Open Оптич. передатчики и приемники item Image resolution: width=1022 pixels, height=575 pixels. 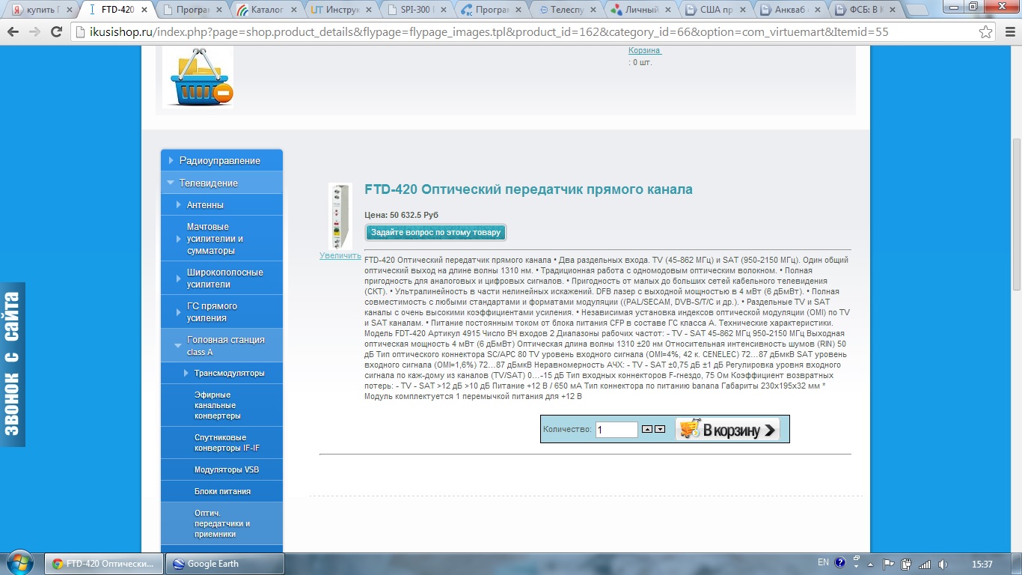pos(221,523)
